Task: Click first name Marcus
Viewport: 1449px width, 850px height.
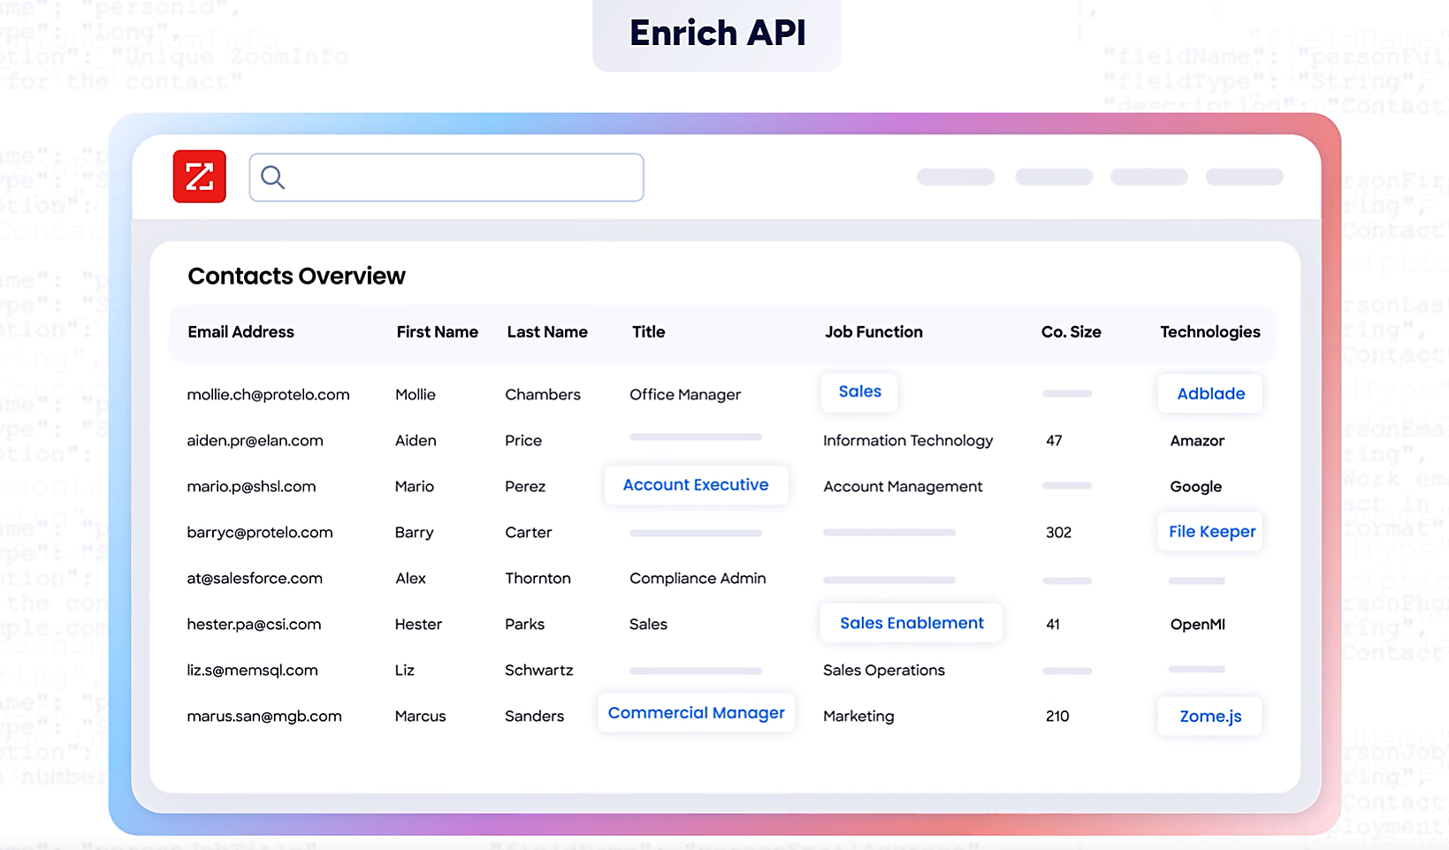Action: (420, 717)
